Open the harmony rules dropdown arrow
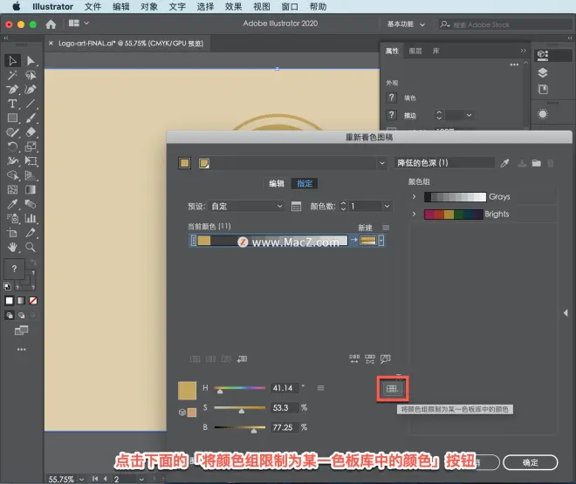 click(x=382, y=163)
